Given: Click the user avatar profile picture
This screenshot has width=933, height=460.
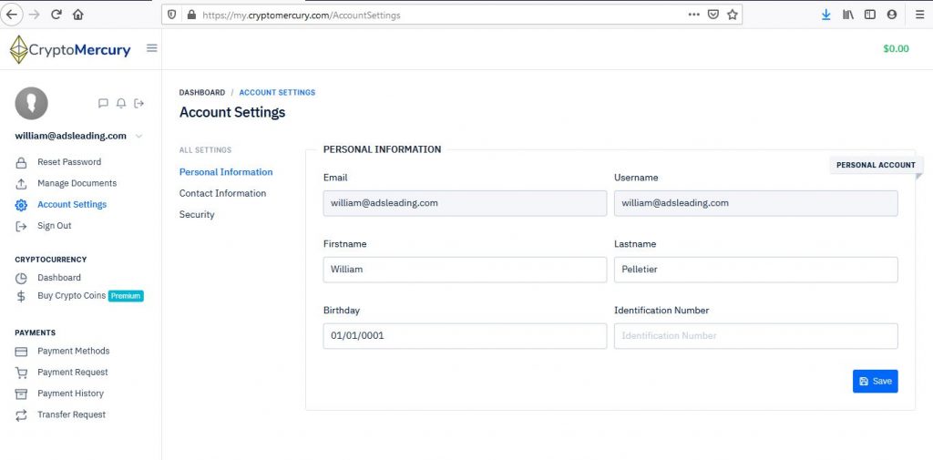Looking at the screenshot, I should click(x=31, y=104).
